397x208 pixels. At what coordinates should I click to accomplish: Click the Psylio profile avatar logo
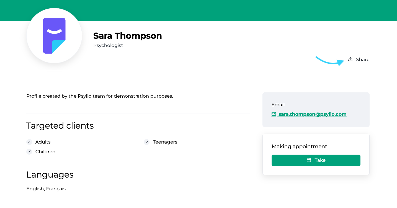54,36
